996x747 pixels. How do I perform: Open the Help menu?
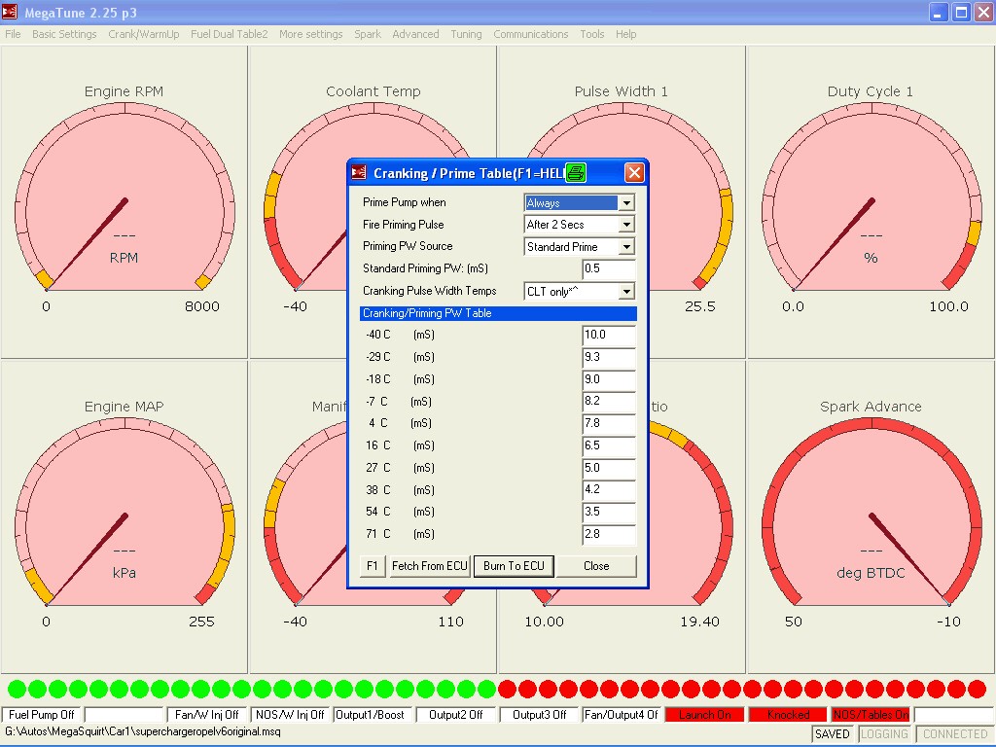(x=625, y=34)
